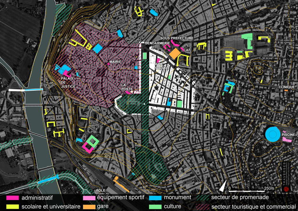Select the green and pink square building
Viewport: 298px width, 211px height.
91,144
